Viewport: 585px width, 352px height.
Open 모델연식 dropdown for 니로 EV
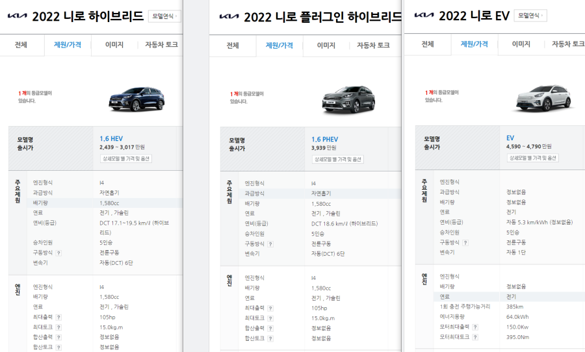click(530, 16)
